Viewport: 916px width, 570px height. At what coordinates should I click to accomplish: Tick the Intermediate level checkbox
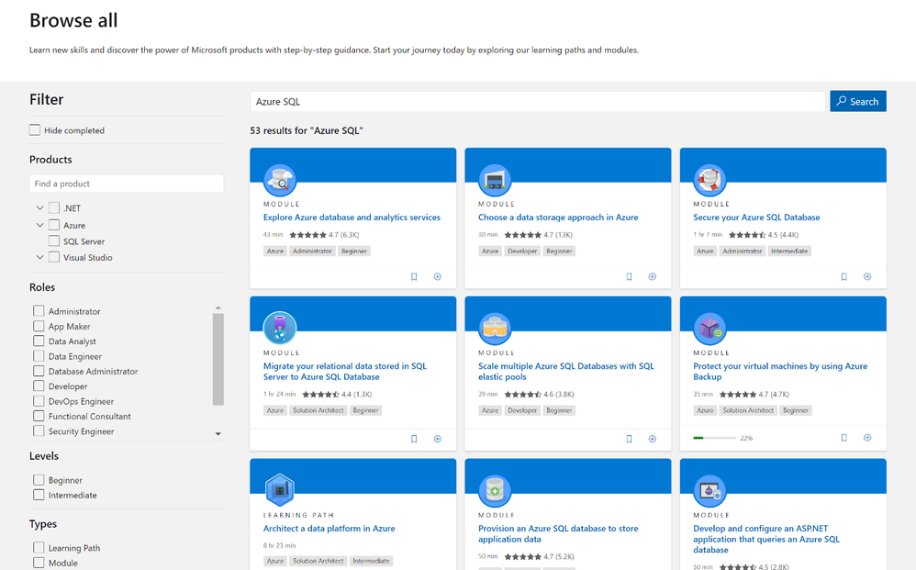[39, 495]
